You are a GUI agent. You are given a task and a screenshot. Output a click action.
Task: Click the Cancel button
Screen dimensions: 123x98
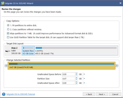(115, 94)
